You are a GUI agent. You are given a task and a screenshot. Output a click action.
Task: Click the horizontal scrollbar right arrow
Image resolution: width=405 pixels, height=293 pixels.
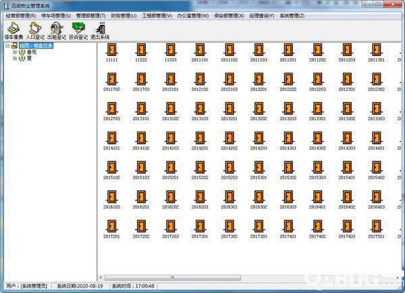(398, 277)
